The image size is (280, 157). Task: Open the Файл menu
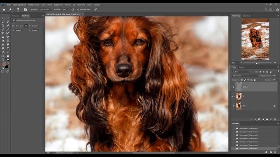coord(9,5)
